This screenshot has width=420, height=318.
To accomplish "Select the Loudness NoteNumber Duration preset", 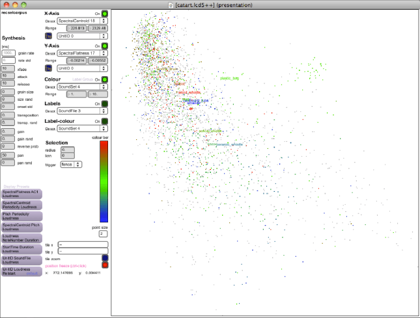I will coord(21,237).
